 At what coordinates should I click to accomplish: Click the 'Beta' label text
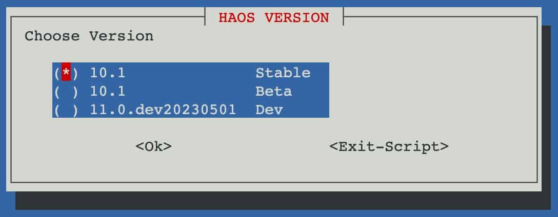coord(274,91)
